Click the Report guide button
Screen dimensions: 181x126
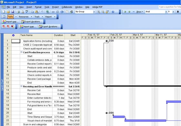pyautogui.click(x=49, y=17)
